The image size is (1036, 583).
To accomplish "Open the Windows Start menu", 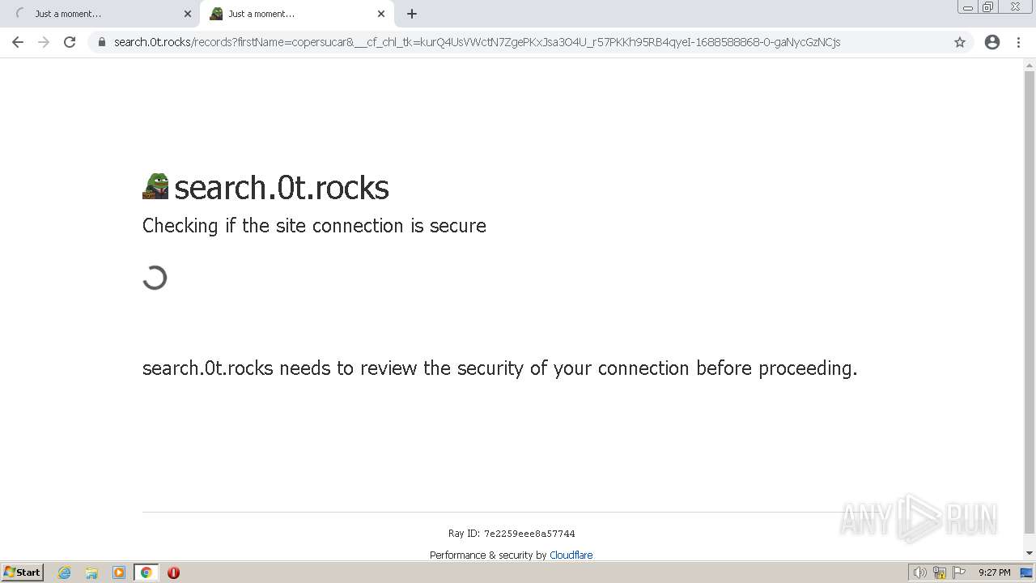I will pos(23,572).
